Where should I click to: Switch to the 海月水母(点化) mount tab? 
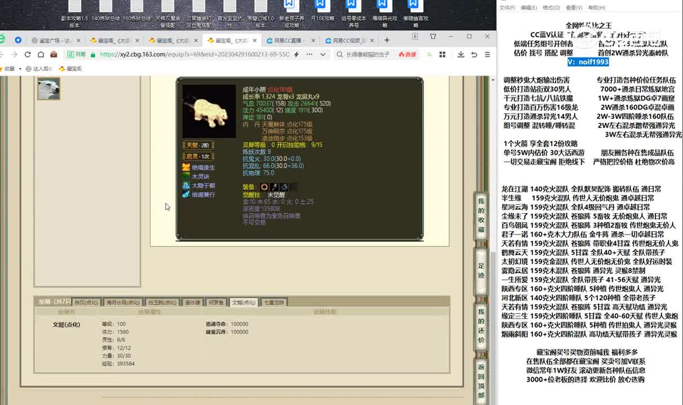[123, 302]
